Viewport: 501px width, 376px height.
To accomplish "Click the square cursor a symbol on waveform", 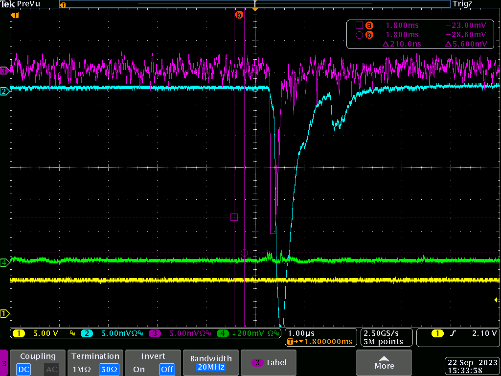I will [234, 217].
